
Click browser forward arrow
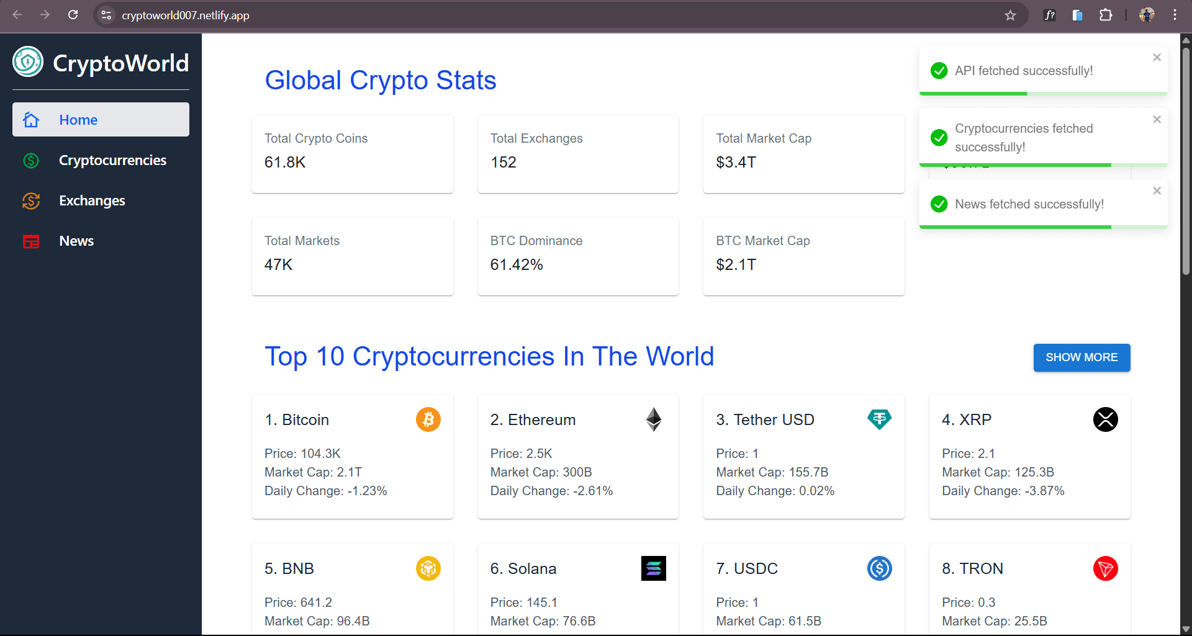tap(45, 15)
